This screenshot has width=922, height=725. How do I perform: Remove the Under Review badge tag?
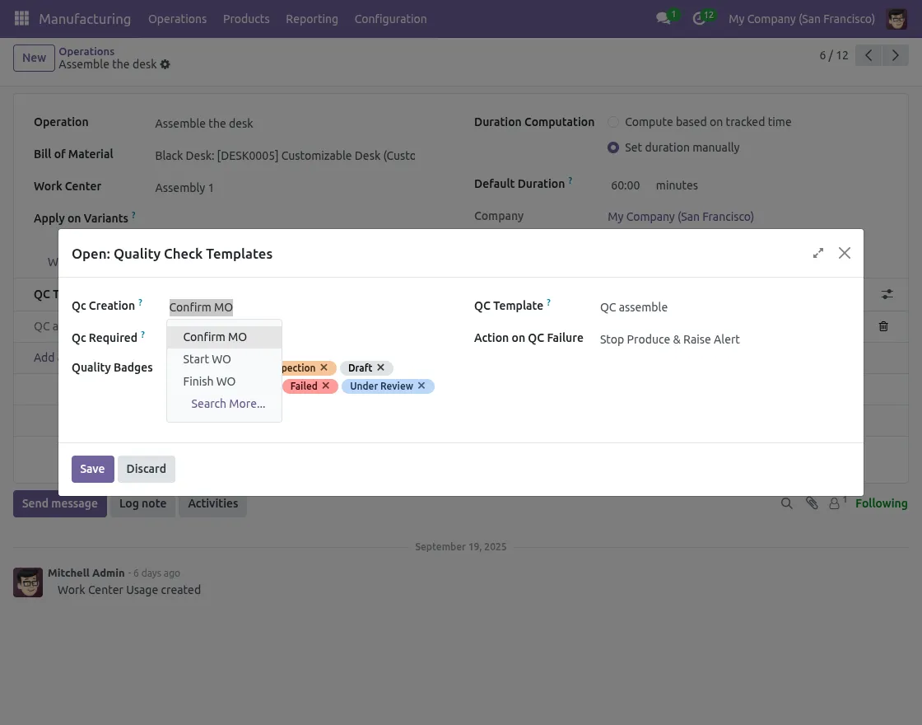pyautogui.click(x=421, y=386)
